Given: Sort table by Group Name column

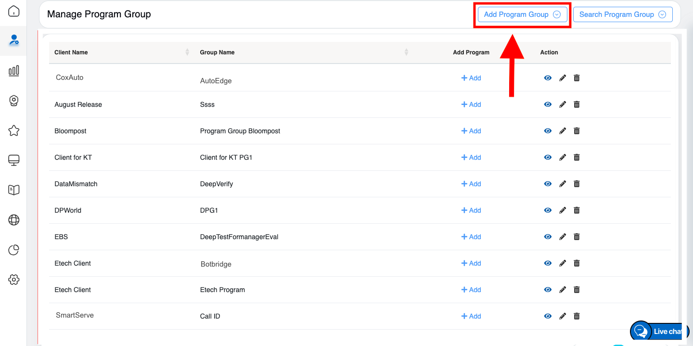Looking at the screenshot, I should (406, 52).
